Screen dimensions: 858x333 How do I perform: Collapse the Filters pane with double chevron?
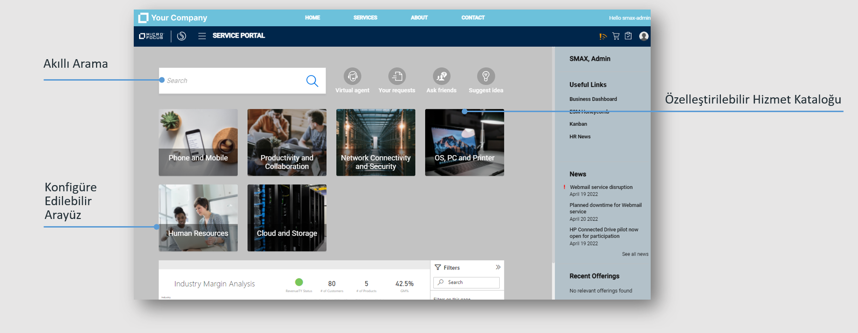(x=498, y=267)
